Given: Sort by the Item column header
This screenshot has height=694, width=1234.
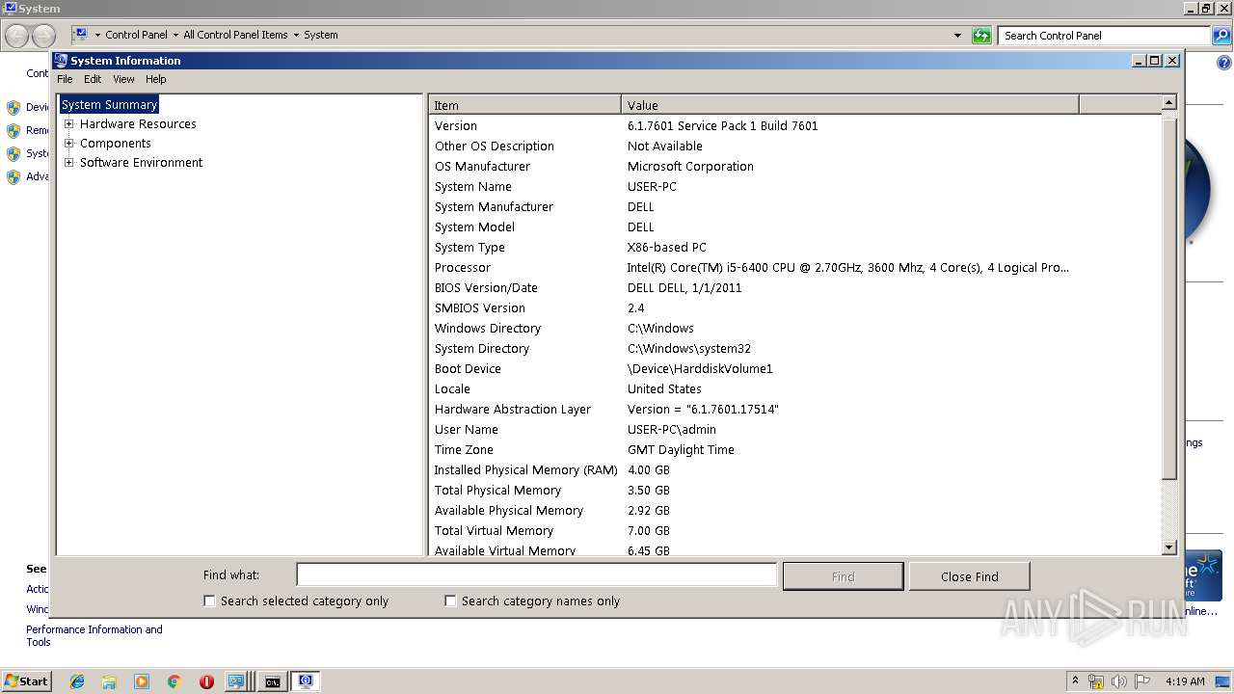Looking at the screenshot, I should [524, 105].
